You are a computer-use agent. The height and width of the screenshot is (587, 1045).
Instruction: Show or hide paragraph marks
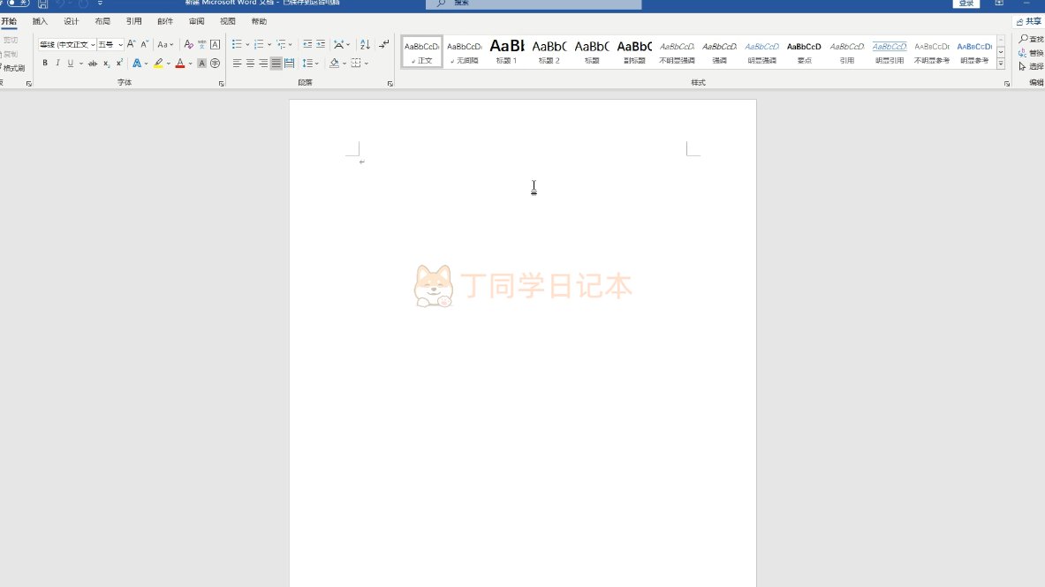click(x=384, y=44)
